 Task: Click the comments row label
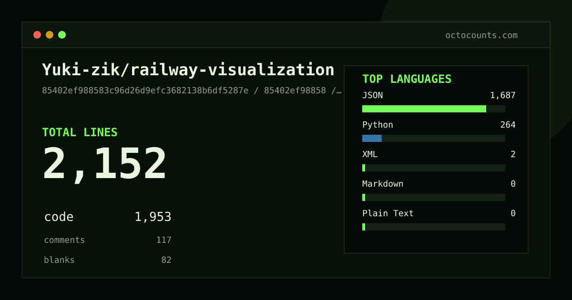click(64, 240)
